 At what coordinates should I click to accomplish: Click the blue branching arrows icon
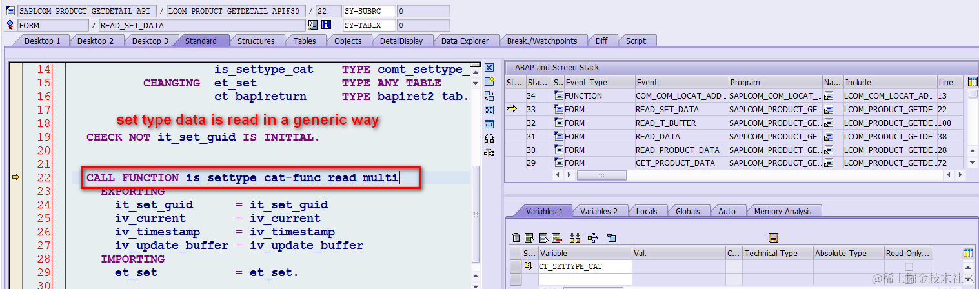593,238
